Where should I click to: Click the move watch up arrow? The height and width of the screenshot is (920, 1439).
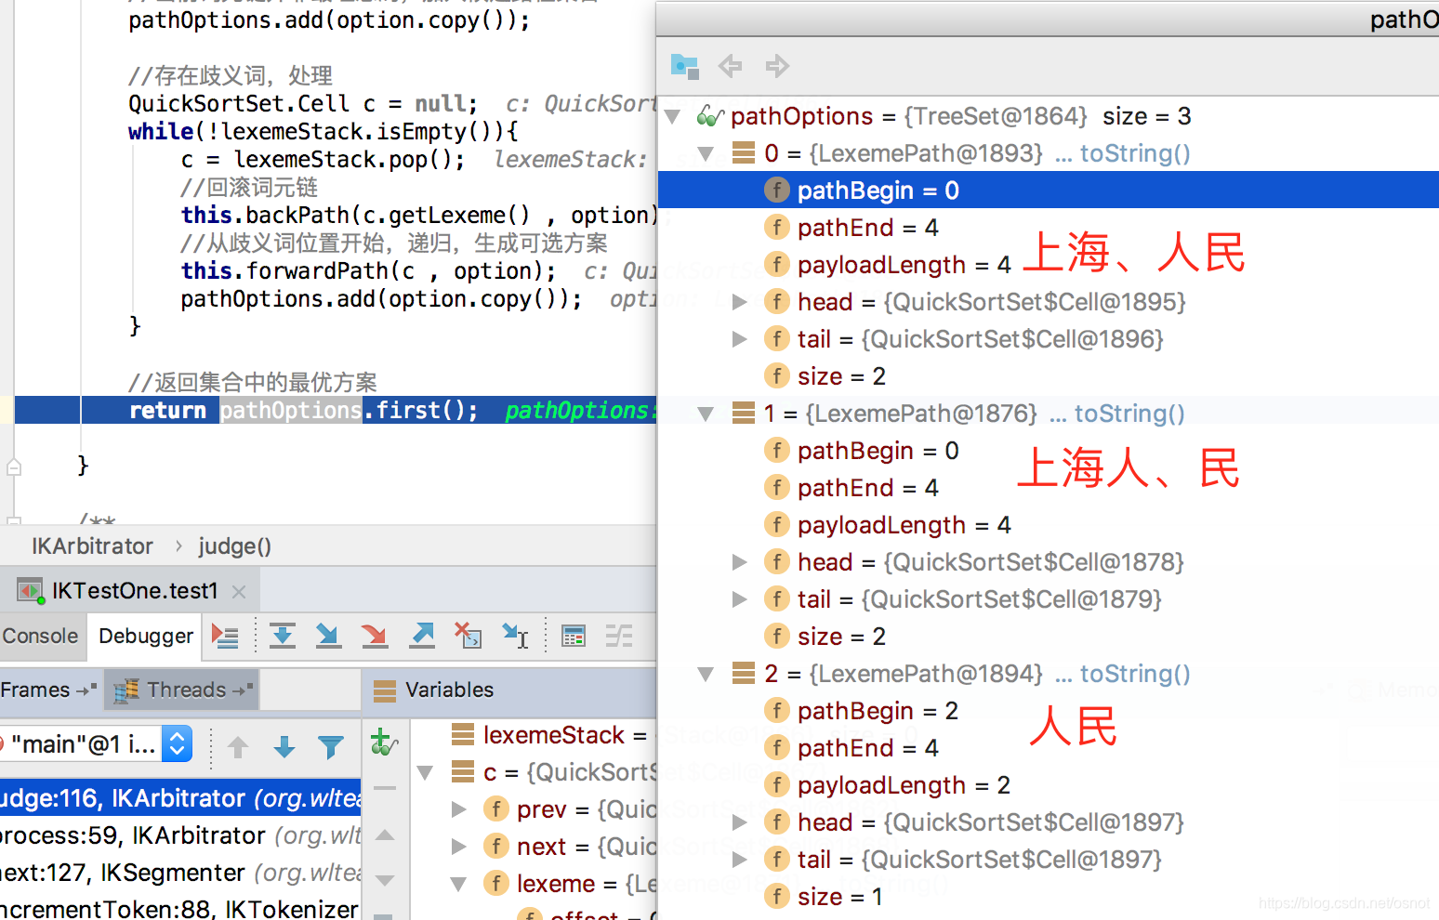pyautogui.click(x=385, y=835)
